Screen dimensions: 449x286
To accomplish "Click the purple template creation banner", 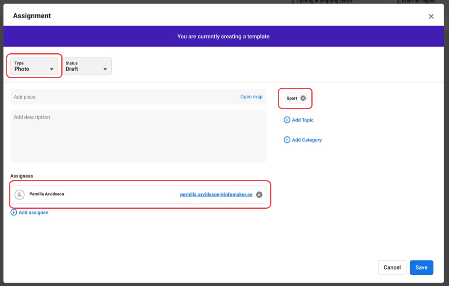I will (x=223, y=37).
